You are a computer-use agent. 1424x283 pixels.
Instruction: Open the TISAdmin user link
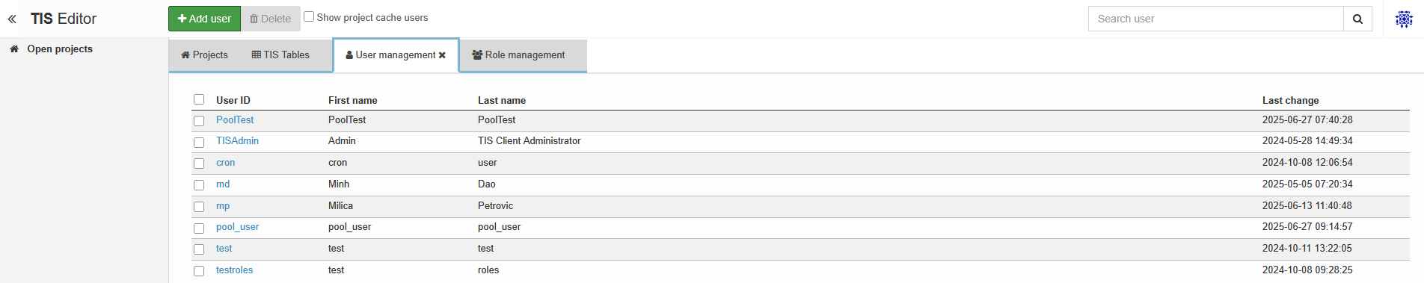[x=237, y=140]
